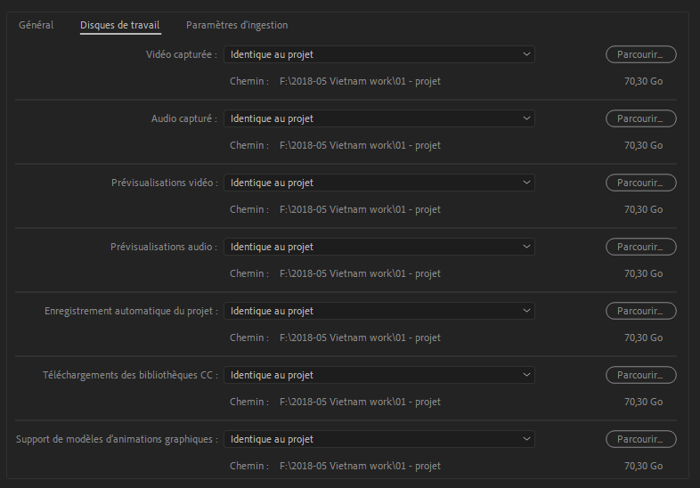Open the Audio capturé location dropdown

pos(378,118)
